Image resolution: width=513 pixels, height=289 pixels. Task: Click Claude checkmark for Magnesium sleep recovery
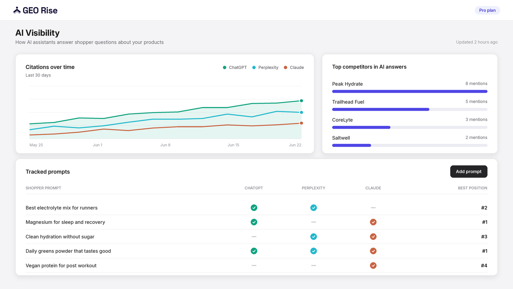click(x=373, y=222)
